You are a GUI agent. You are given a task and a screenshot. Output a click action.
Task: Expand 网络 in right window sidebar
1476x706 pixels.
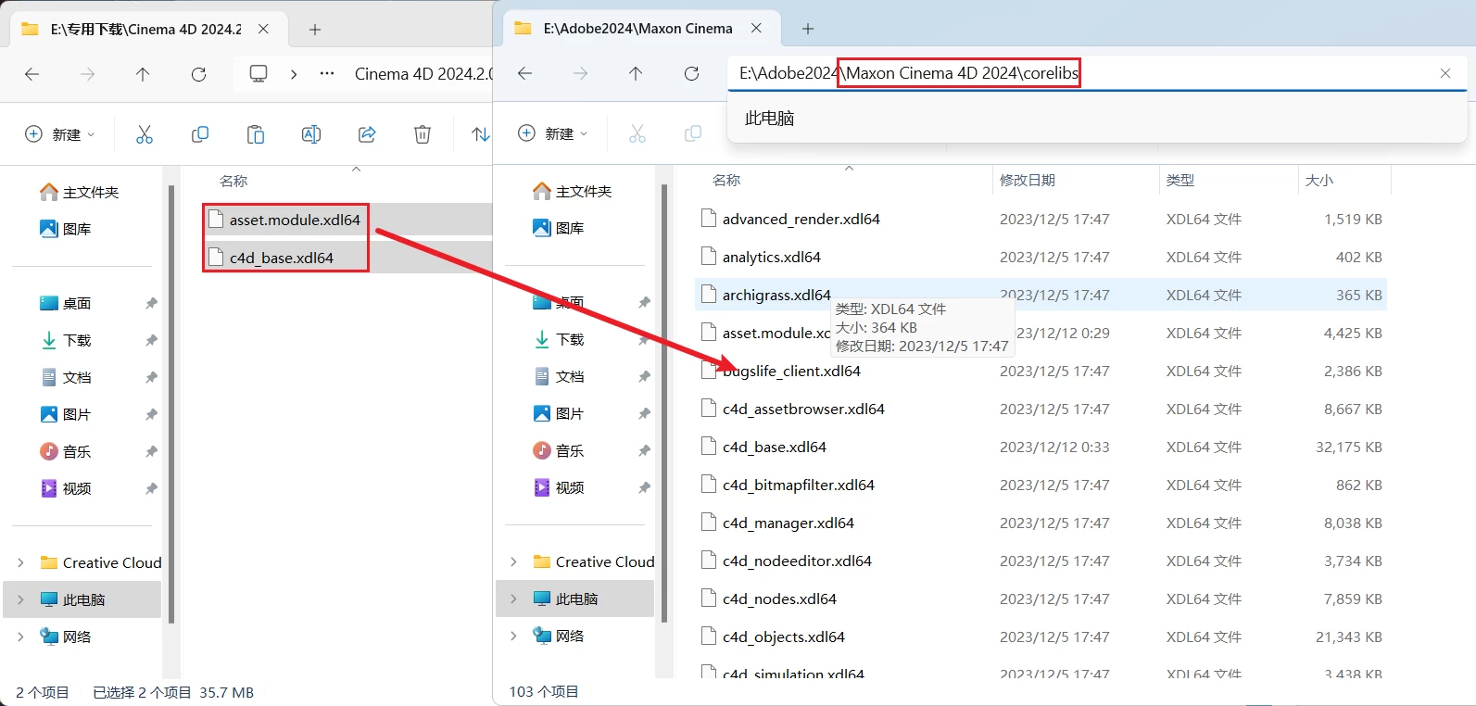tap(514, 636)
